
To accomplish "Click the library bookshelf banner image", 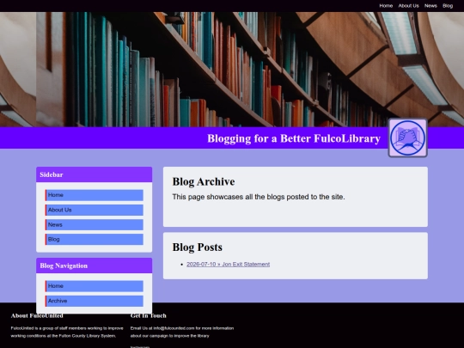I will click(x=232, y=70).
